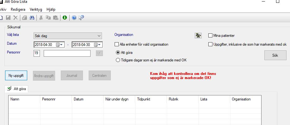This screenshot has width=290, height=125.
Task: Click the När under dygn column header
Action: coord(119,99)
